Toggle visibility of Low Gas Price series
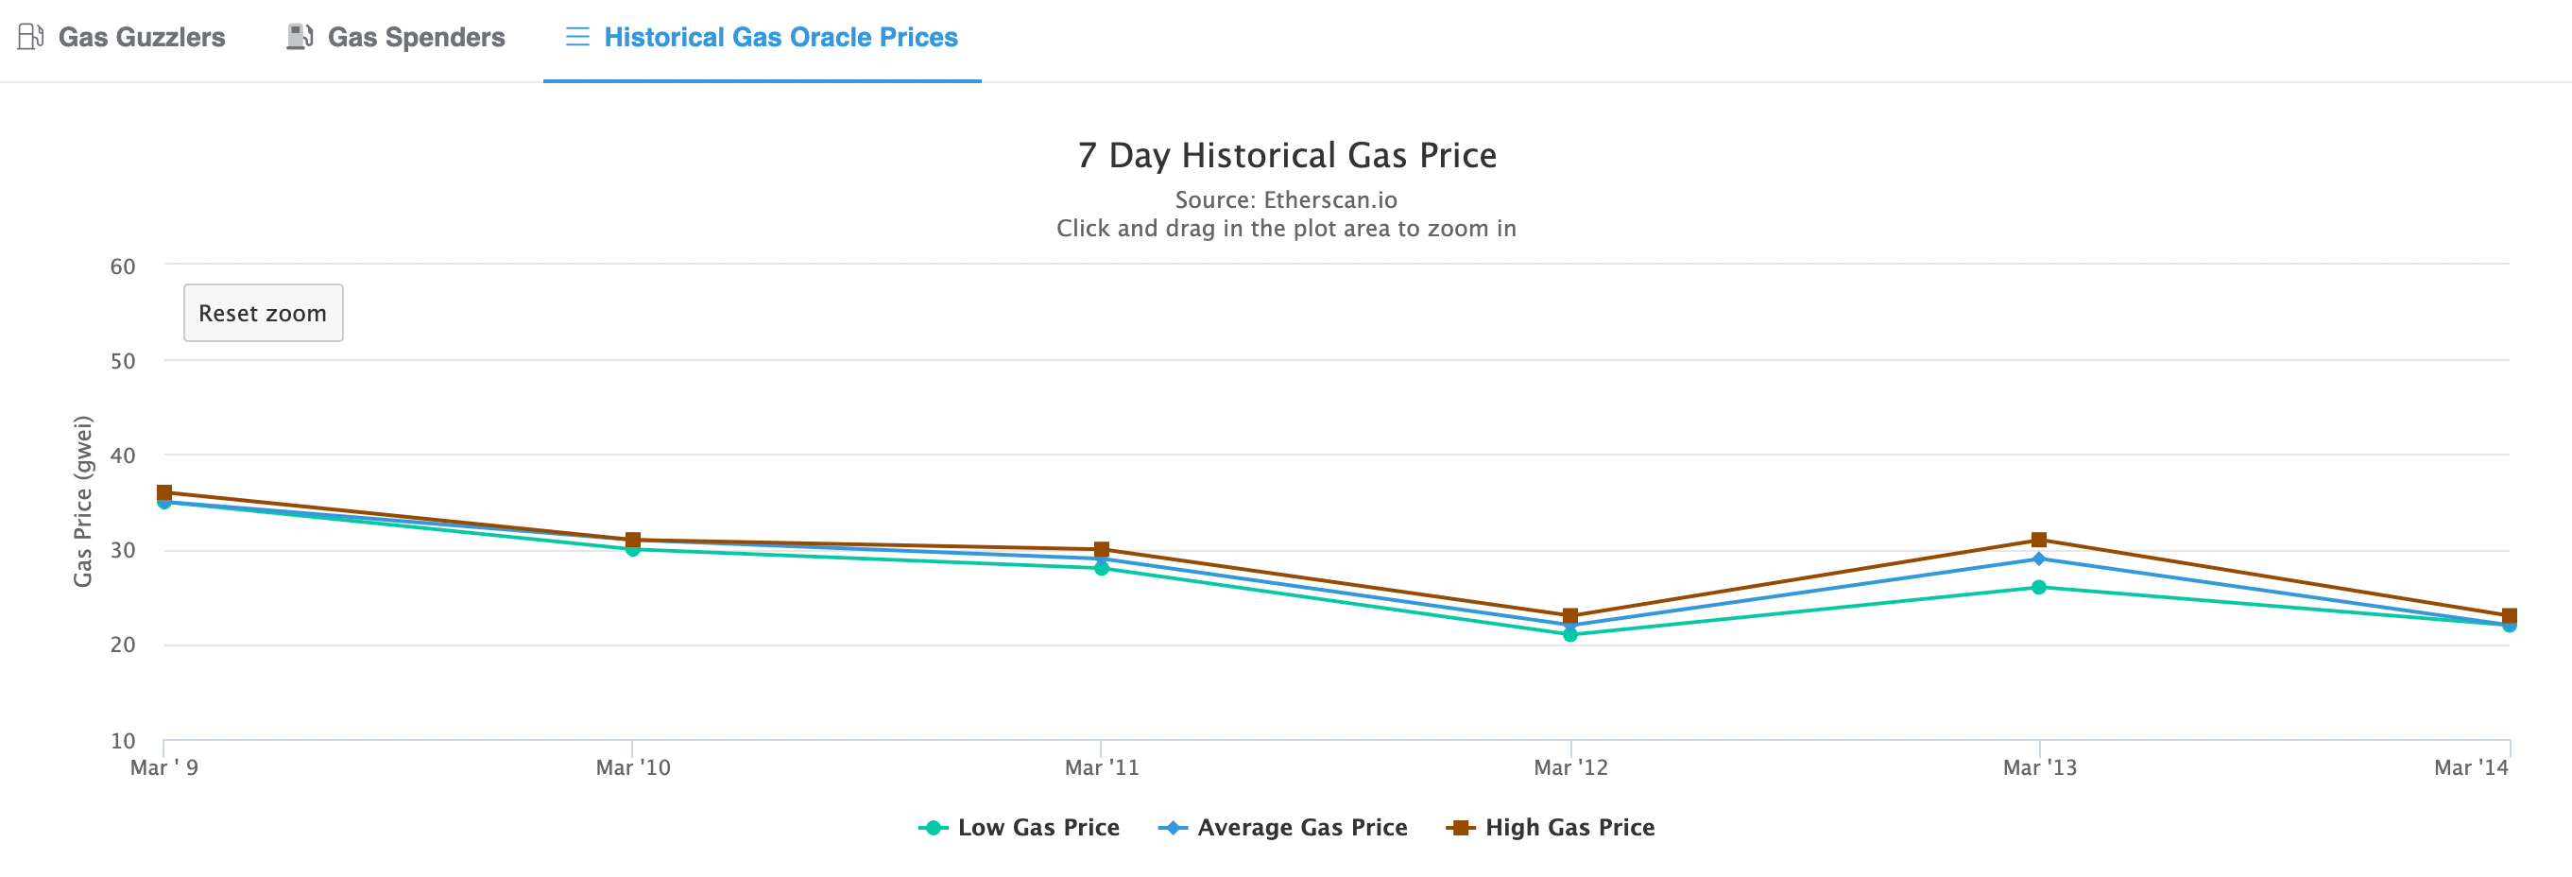Viewport: 2572px width, 877px height. [x=1037, y=827]
